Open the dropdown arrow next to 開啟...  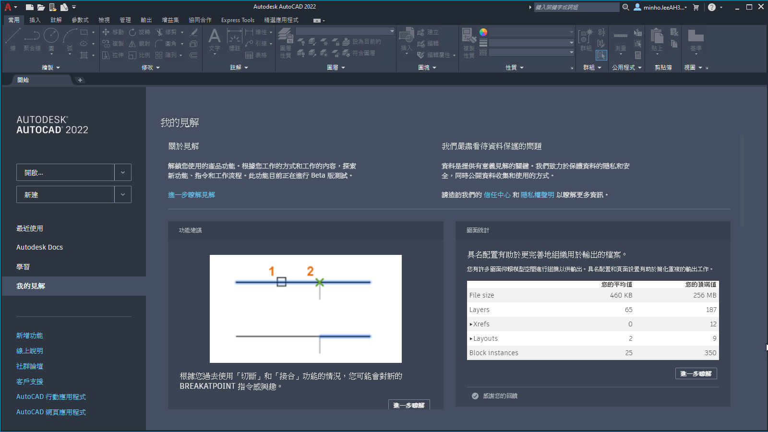click(x=123, y=172)
